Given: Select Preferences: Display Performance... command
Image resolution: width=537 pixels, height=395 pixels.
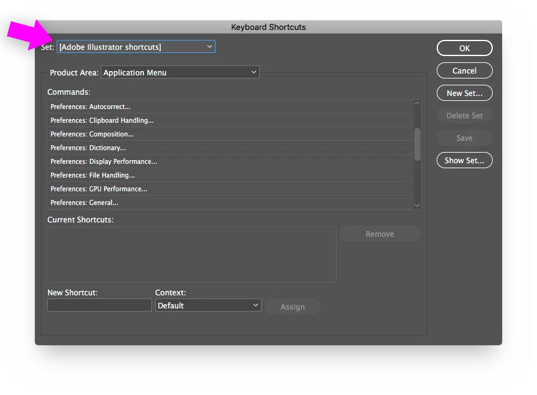Looking at the screenshot, I should pos(230,161).
